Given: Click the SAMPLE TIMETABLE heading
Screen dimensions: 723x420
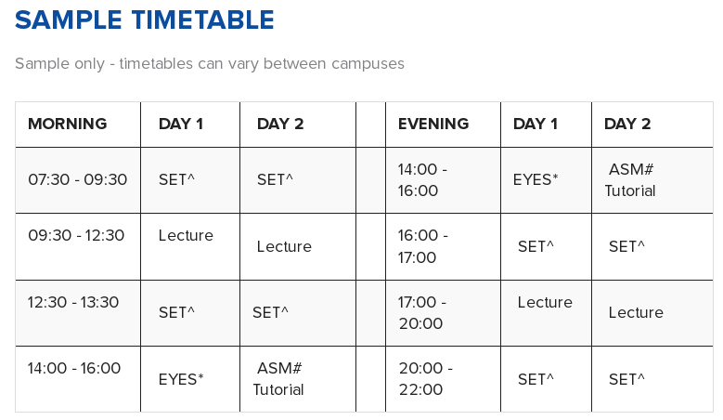Looking at the screenshot, I should pyautogui.click(x=145, y=20).
